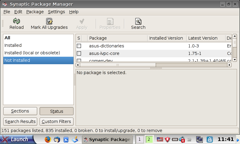Switch to workspace 1 in the pager
Viewport: 240px width, 144px height.
point(140,139)
